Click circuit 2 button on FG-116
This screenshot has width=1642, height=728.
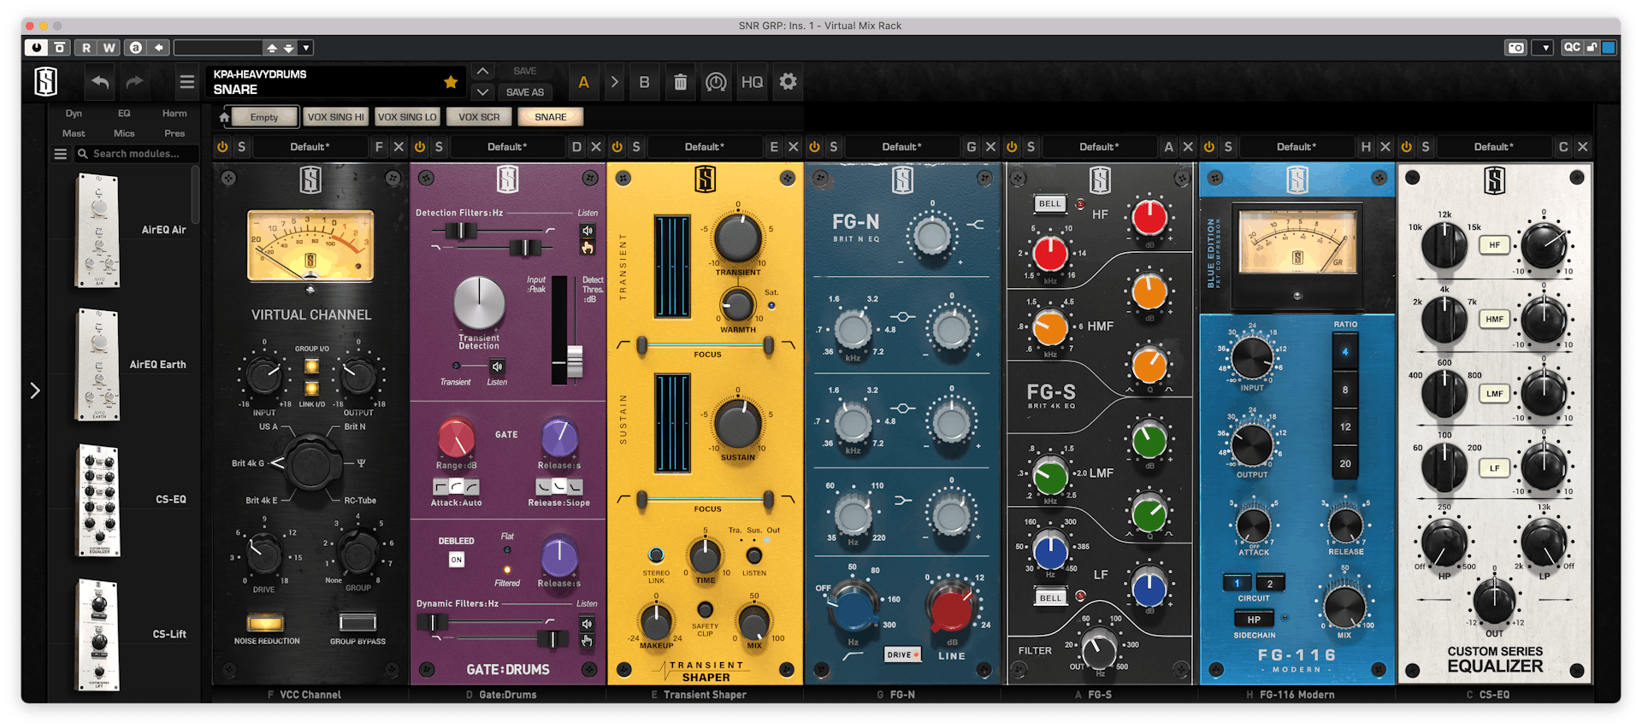1270,584
